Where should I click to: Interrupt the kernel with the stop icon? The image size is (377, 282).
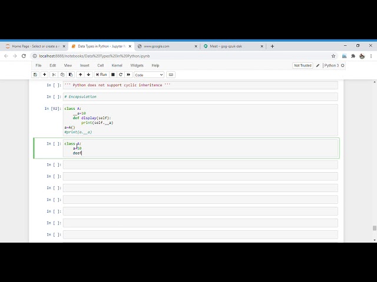113,75
